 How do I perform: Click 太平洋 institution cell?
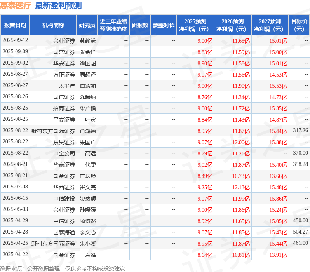[67, 86]
